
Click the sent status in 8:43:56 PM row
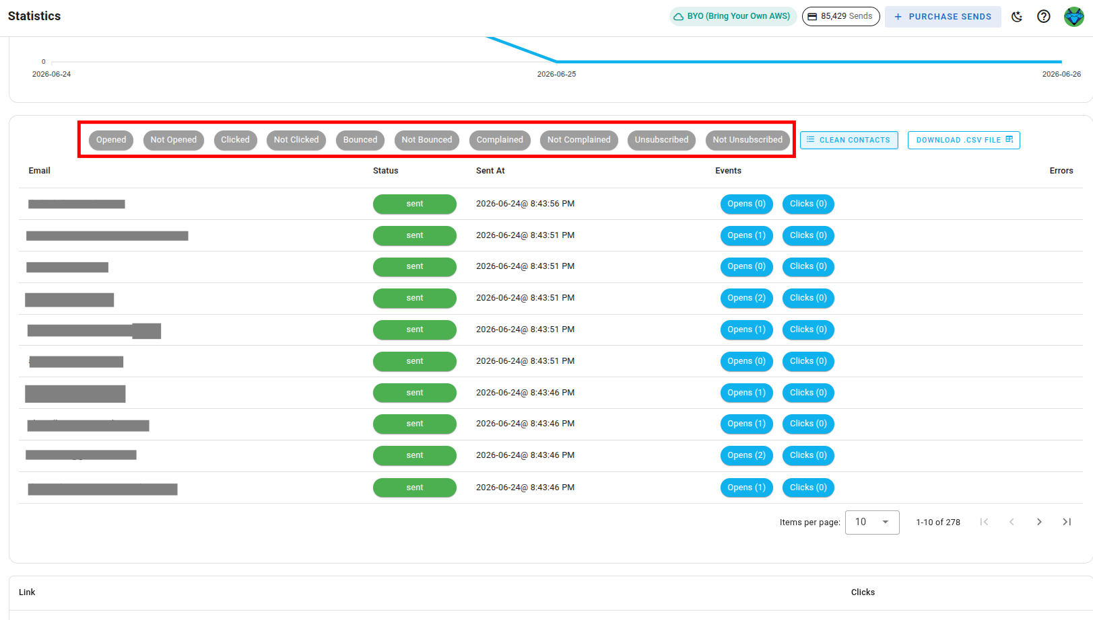tap(415, 204)
